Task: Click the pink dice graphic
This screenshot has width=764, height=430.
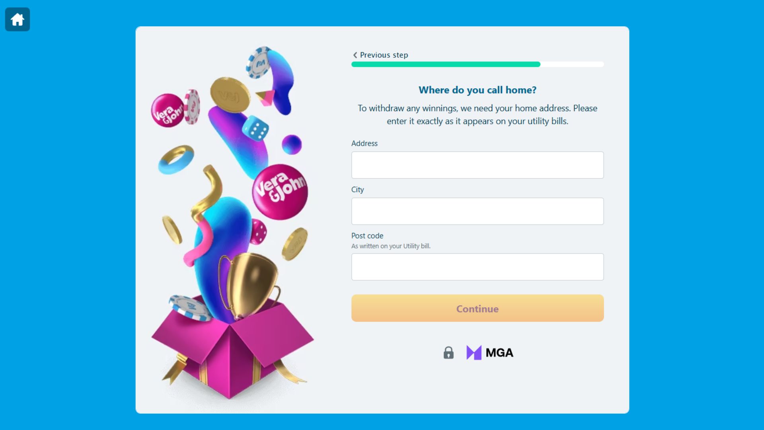Action: tap(259, 232)
